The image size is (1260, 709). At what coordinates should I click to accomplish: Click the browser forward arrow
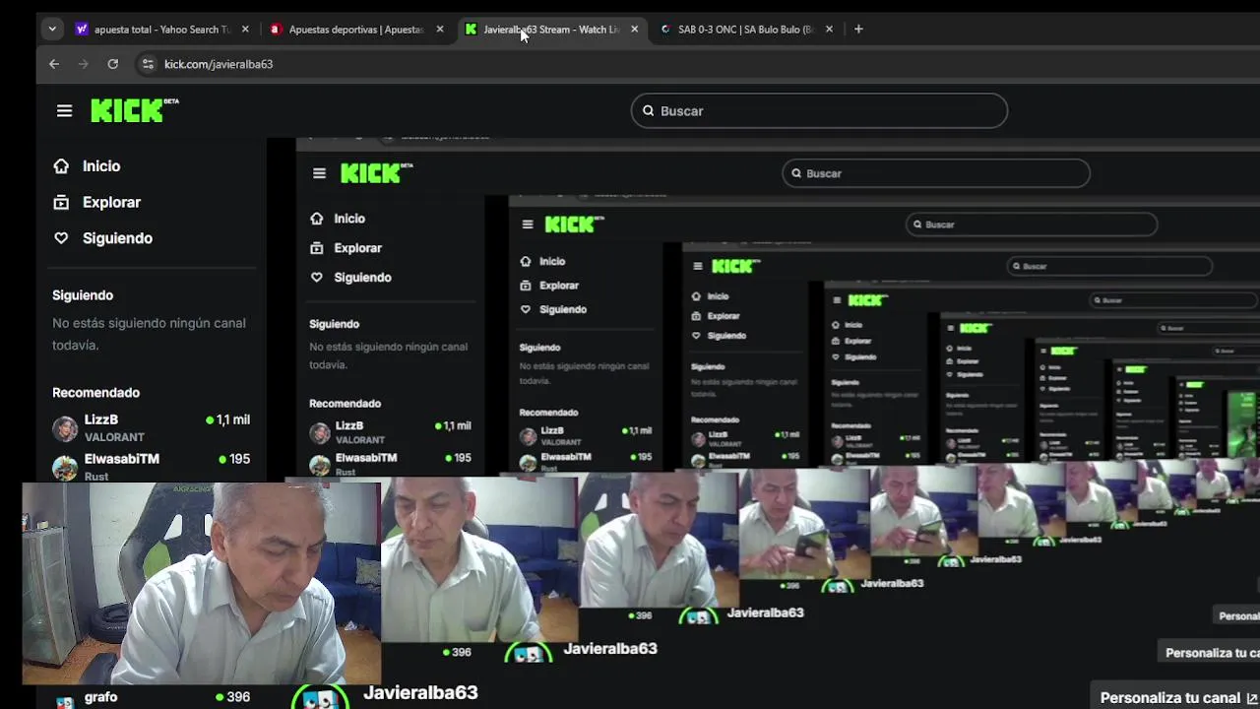click(x=84, y=64)
